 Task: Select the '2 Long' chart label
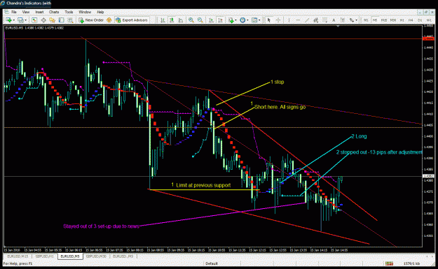pyautogui.click(x=359, y=136)
